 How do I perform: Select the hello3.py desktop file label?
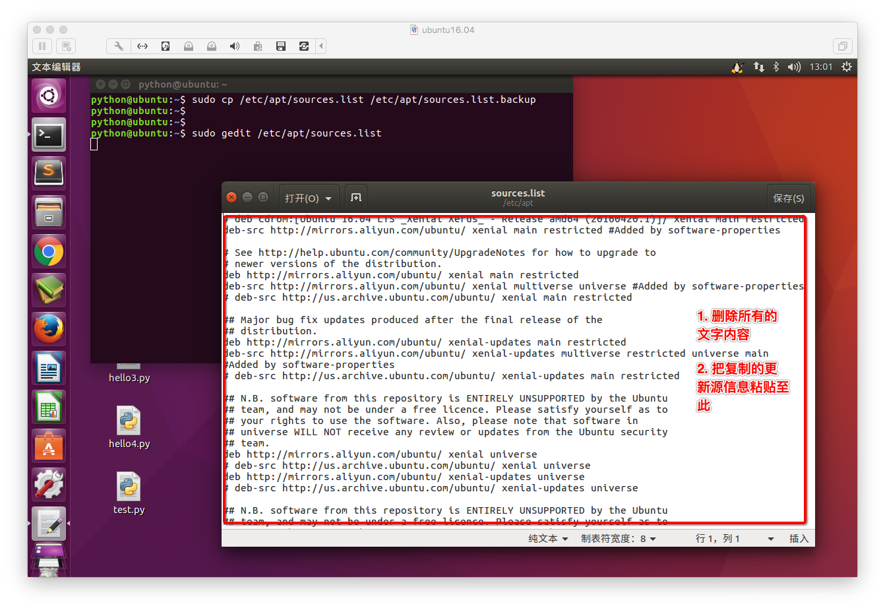tap(129, 378)
